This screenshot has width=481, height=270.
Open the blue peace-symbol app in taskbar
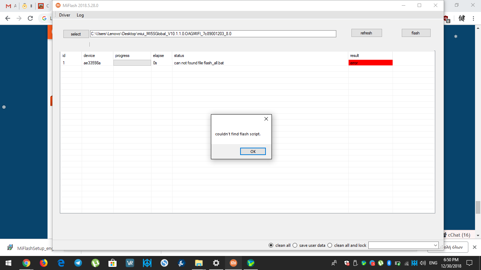pyautogui.click(x=147, y=263)
